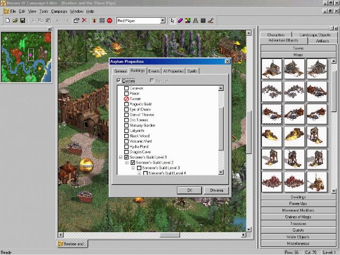The height and width of the screenshot is (255, 340).
Task: Uncheck Sorcerer's Guild Level 1
Action: 126,157
